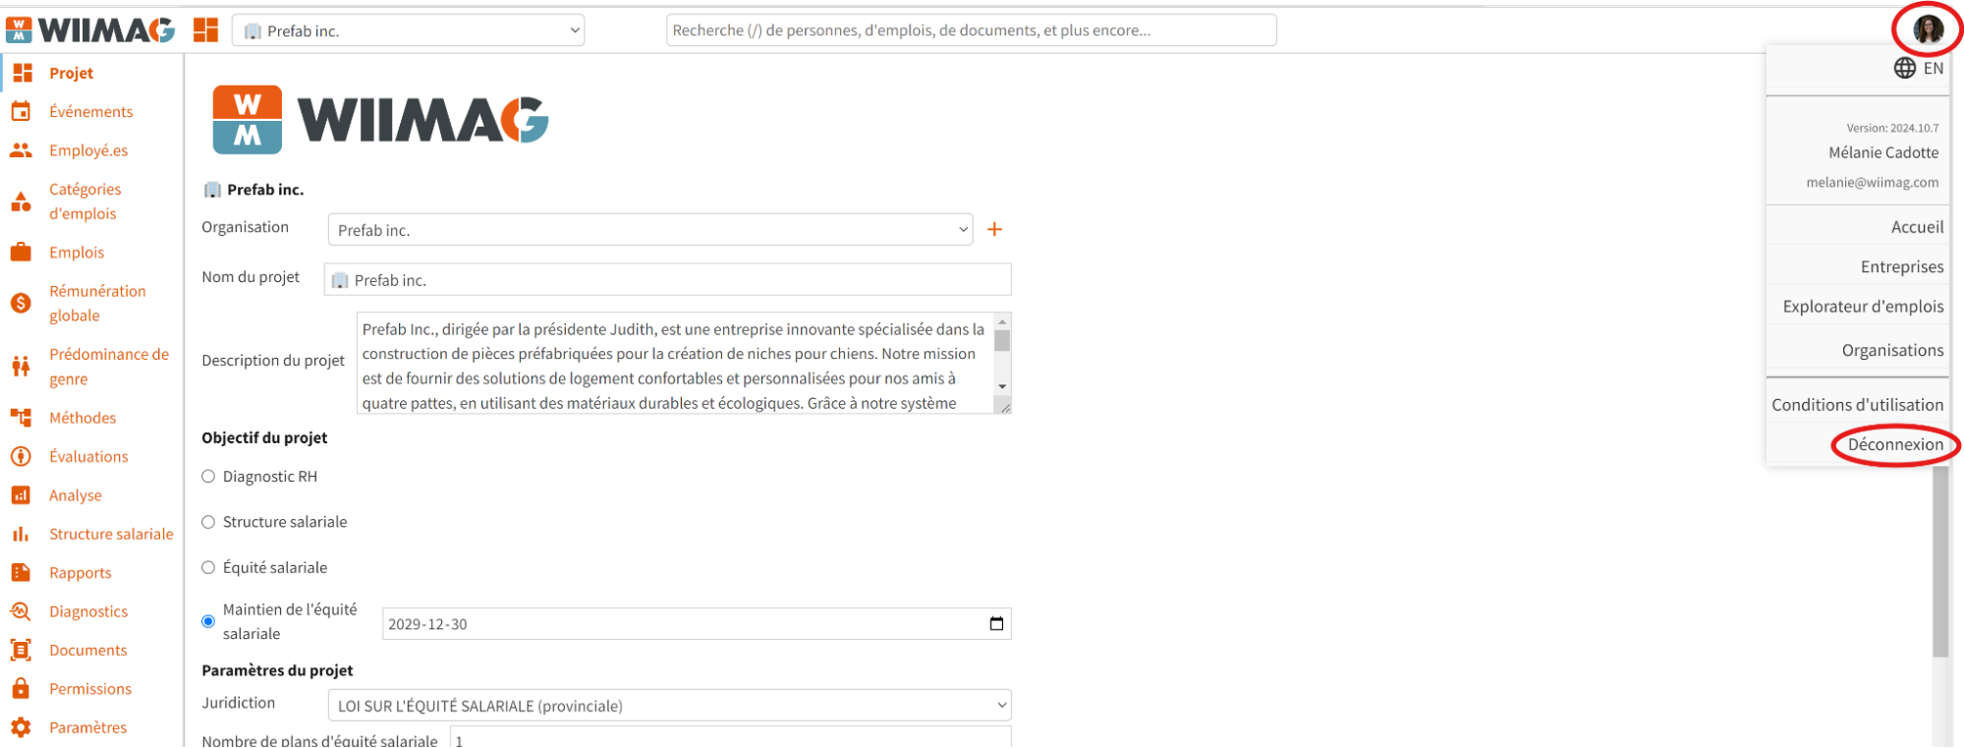Click the orange grid apps icon in header

tap(205, 29)
